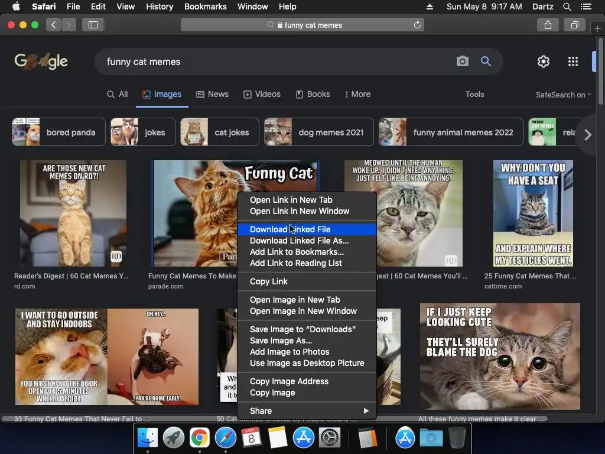This screenshot has width=605, height=454.
Task: Toggle the Safari sidebar button
Action: click(93, 25)
